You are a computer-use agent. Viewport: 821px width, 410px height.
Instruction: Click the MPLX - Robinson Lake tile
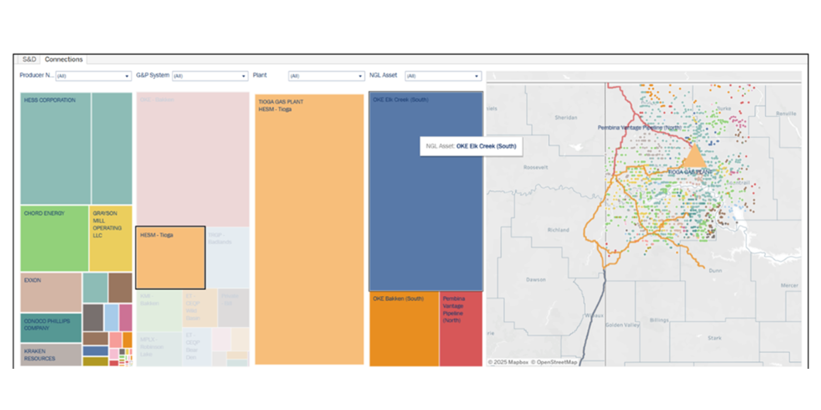click(x=159, y=349)
